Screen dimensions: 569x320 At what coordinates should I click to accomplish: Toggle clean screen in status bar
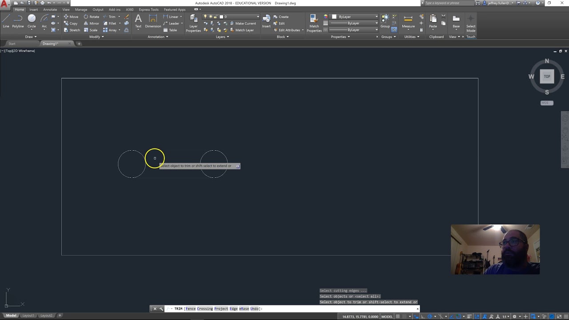pyautogui.click(x=559, y=316)
